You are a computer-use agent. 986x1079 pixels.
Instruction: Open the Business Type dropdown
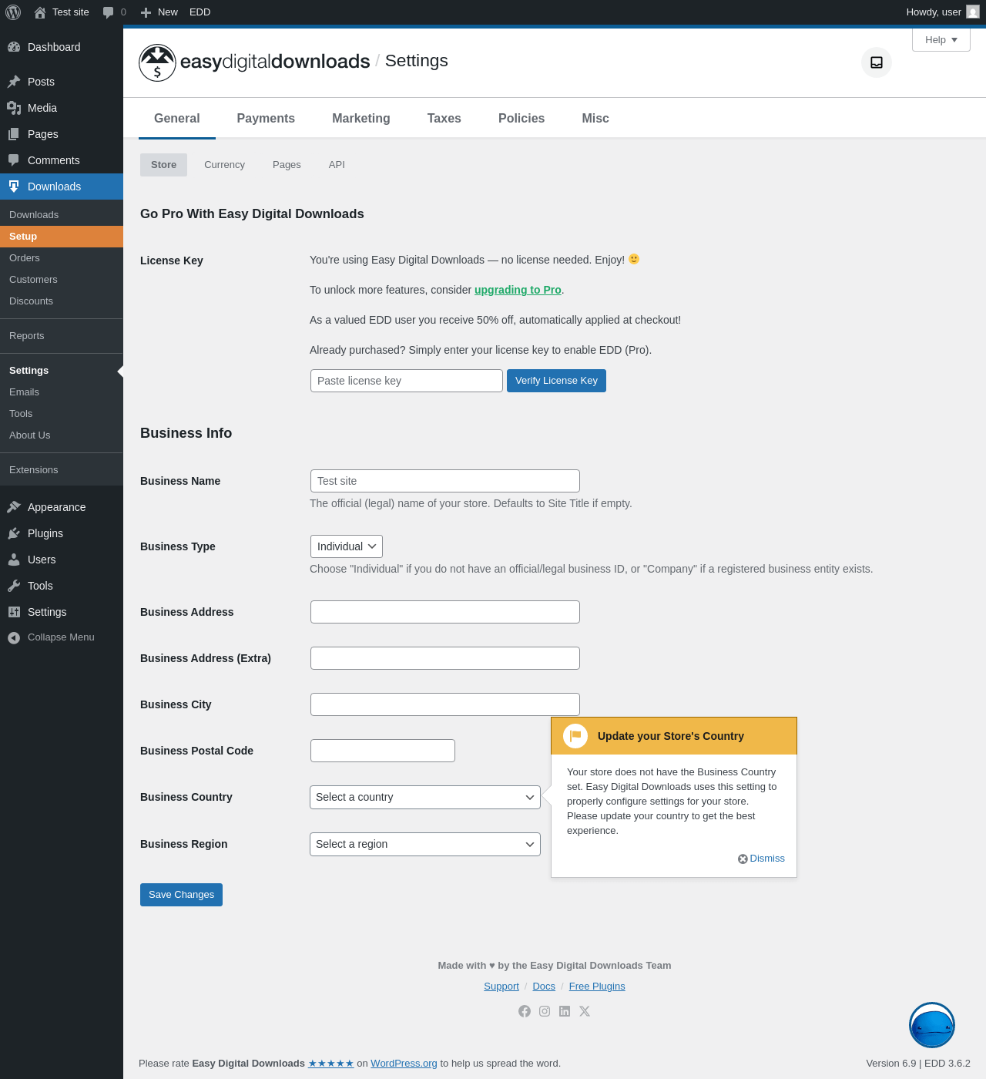point(347,546)
